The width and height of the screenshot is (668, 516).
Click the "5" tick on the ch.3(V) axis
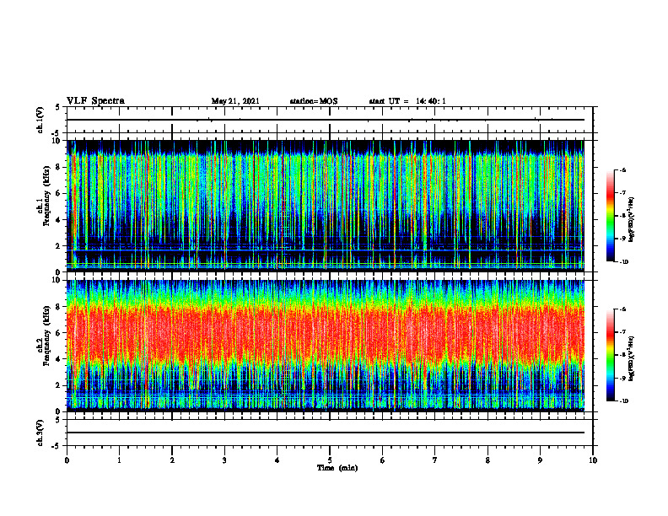pyautogui.click(x=58, y=421)
